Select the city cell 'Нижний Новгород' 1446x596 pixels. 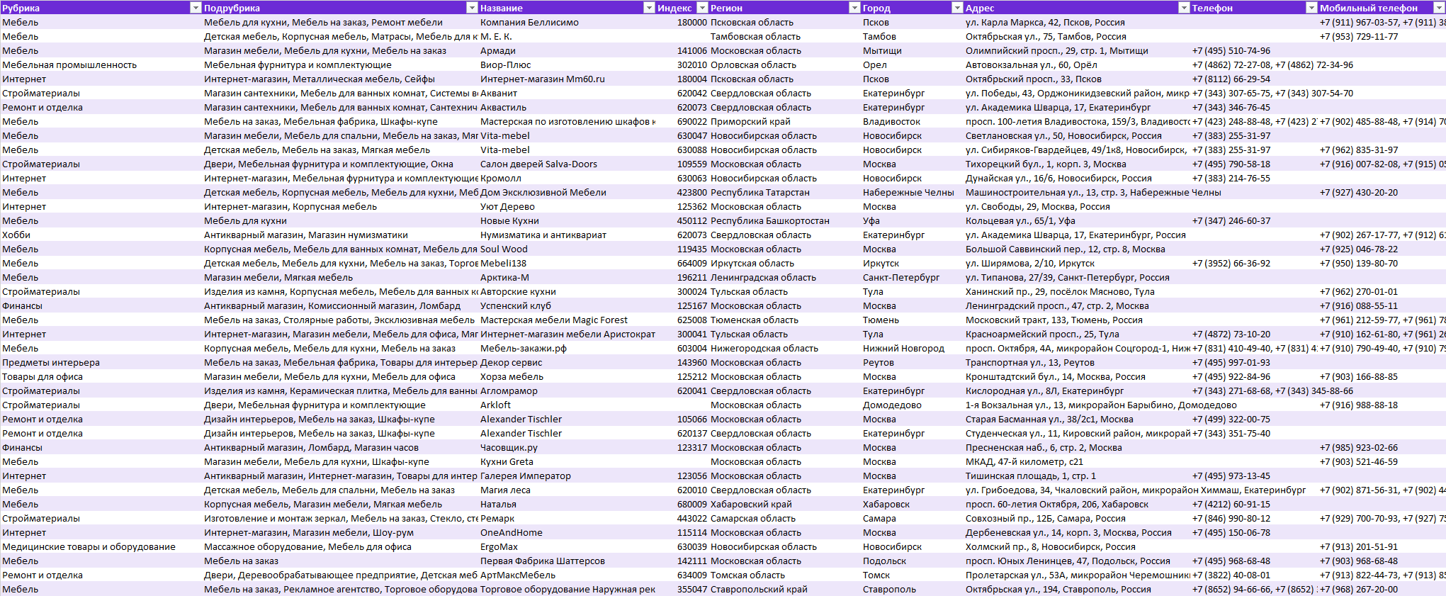point(913,348)
